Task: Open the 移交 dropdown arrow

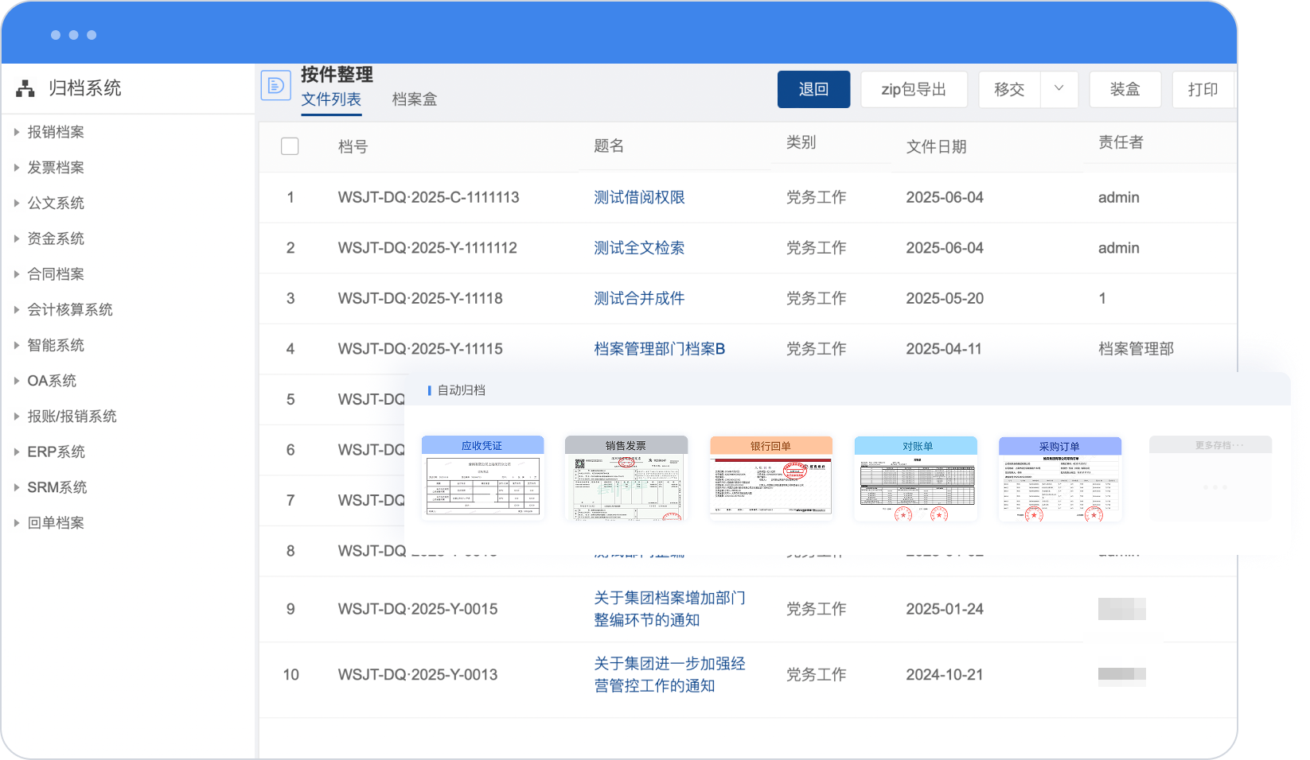Action: click(x=1059, y=89)
